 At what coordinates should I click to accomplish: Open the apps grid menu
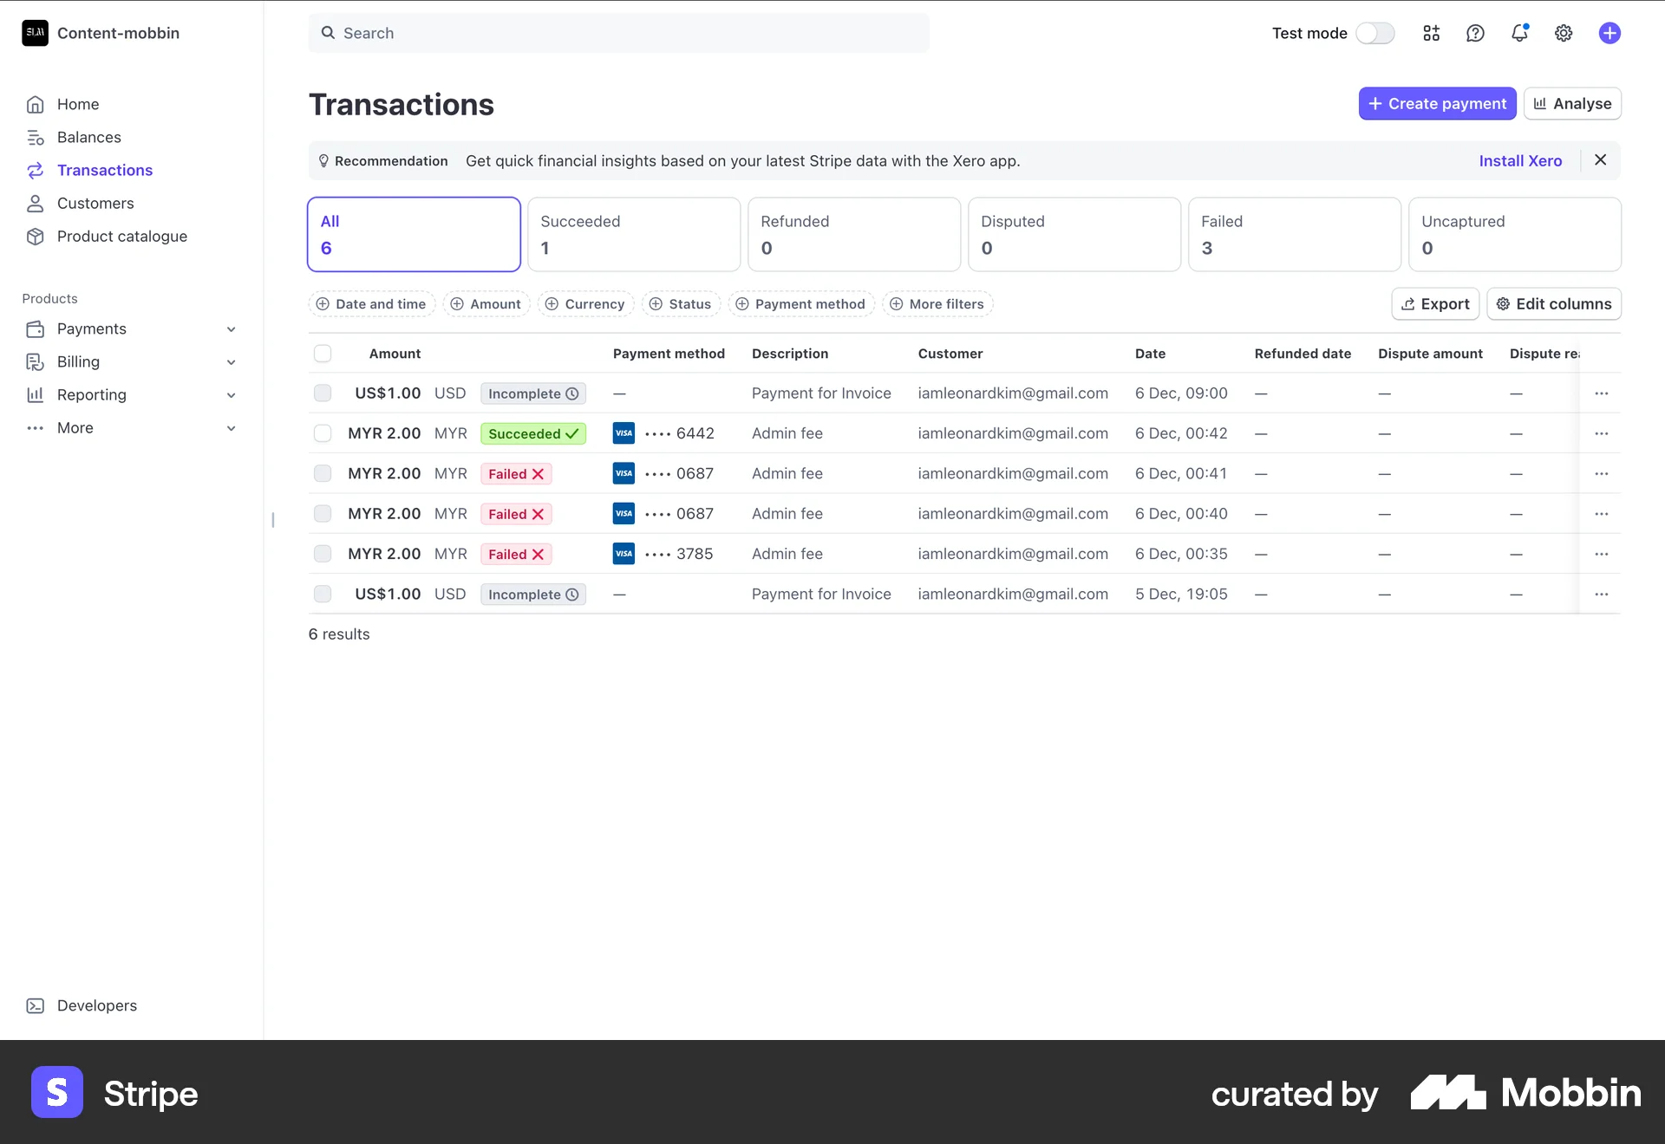tap(1431, 33)
